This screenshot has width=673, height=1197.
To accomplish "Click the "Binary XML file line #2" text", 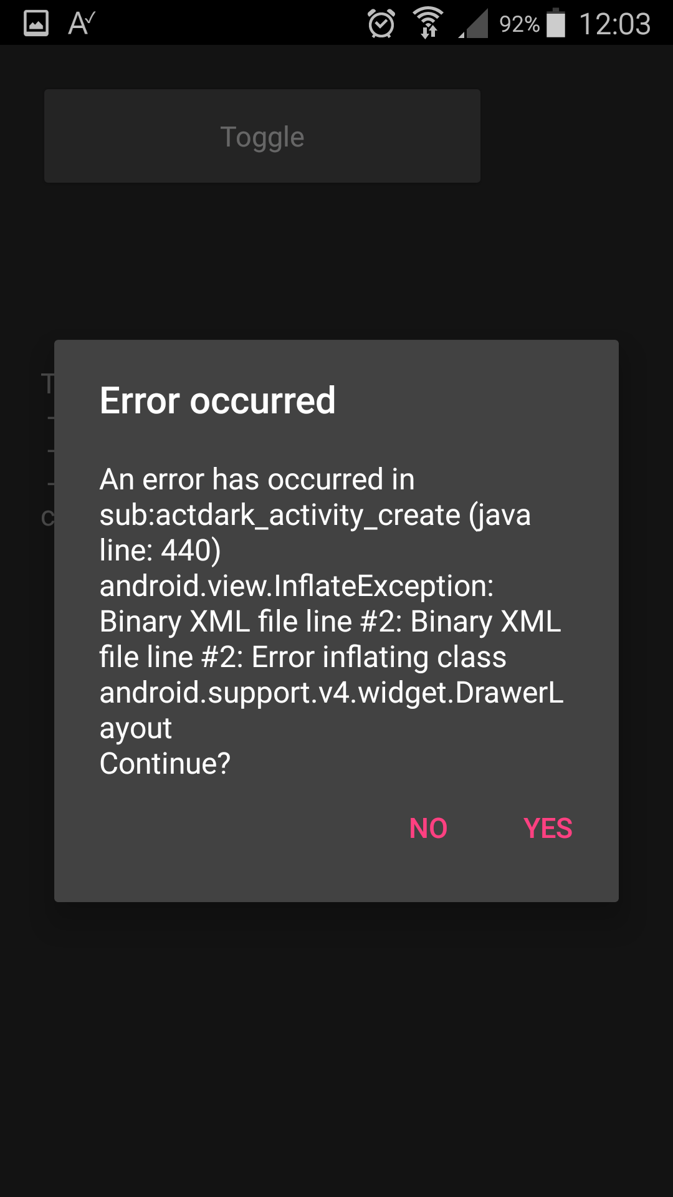I will (x=251, y=622).
